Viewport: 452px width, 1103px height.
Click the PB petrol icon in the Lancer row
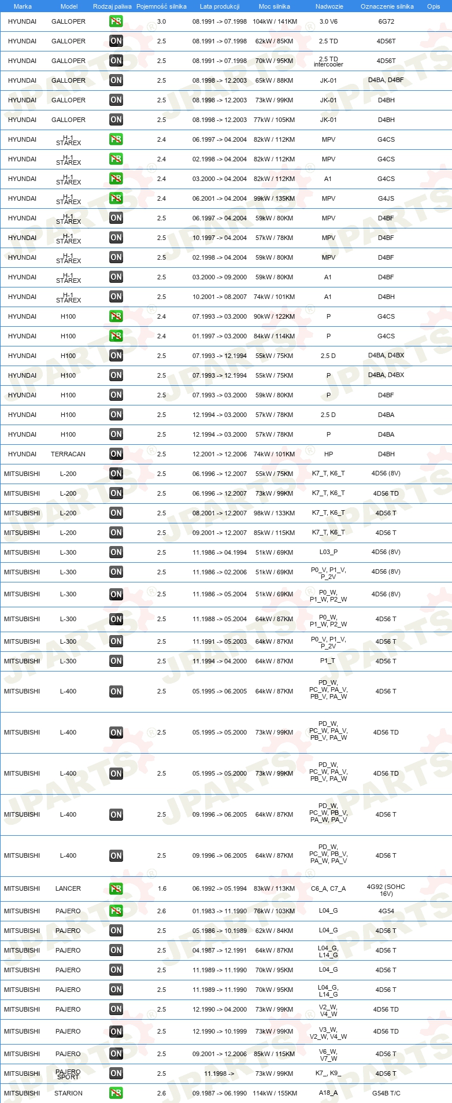tap(116, 888)
